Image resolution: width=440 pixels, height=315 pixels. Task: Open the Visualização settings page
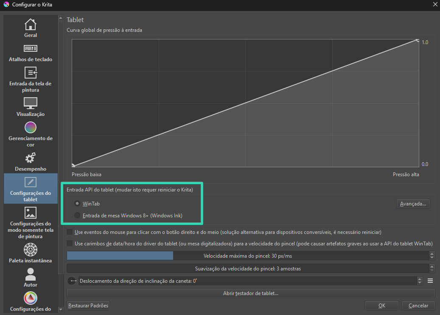point(30,107)
